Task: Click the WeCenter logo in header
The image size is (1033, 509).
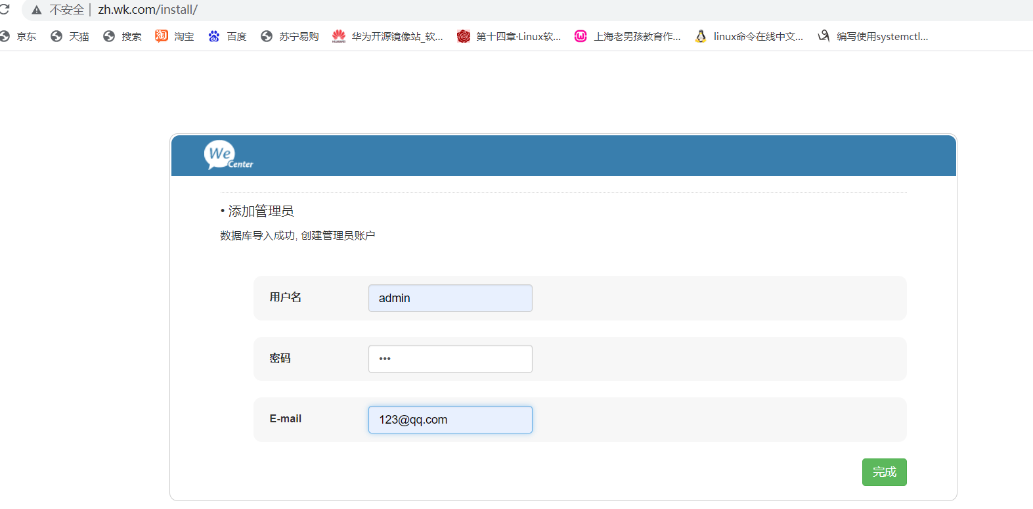Action: tap(228, 156)
